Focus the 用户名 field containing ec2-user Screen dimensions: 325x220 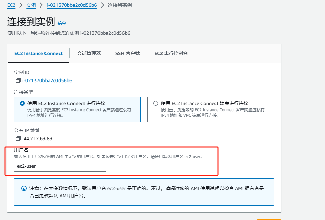pyautogui.click(x=60, y=166)
